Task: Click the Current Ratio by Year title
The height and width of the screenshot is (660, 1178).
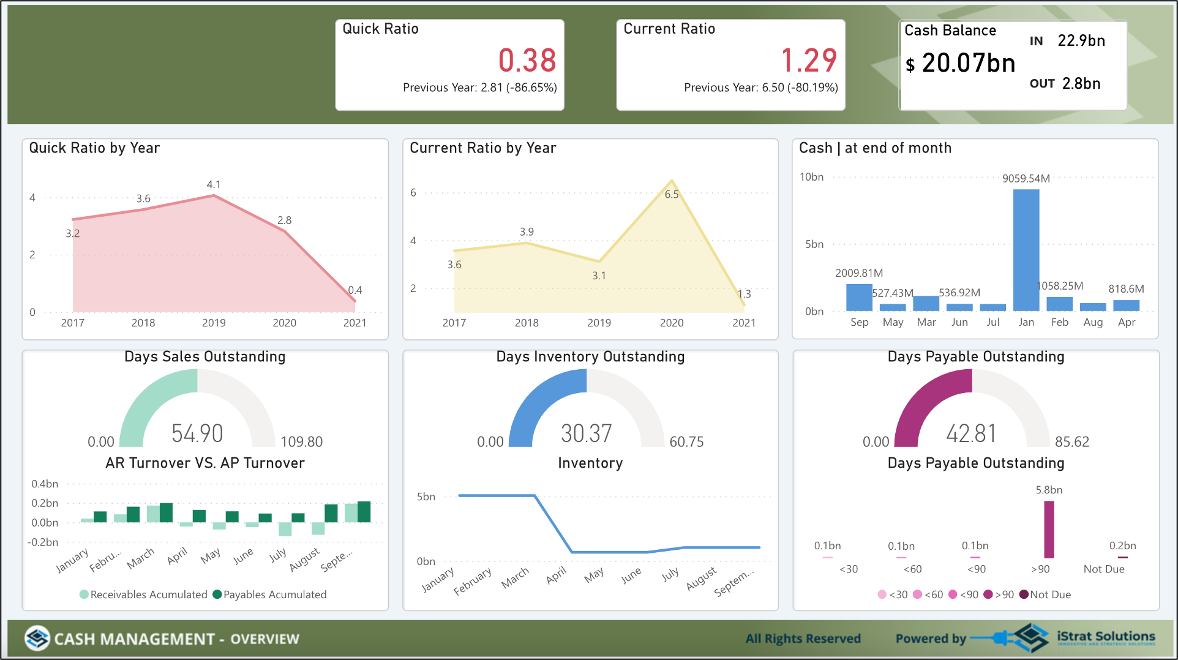Action: click(x=482, y=148)
